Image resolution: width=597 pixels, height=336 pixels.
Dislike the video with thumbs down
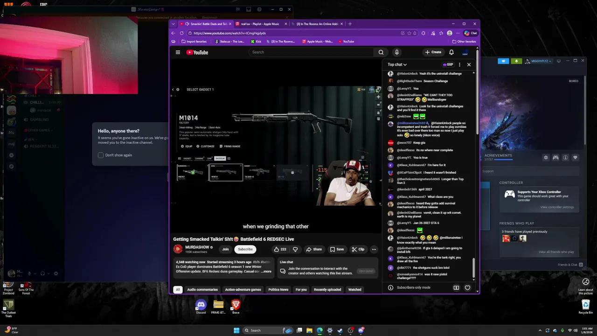(x=295, y=249)
